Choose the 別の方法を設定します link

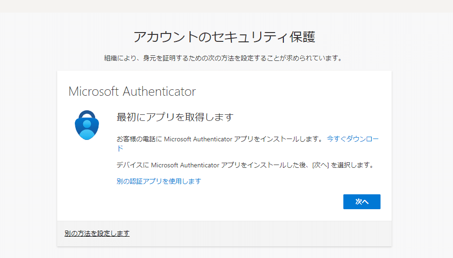(x=97, y=233)
